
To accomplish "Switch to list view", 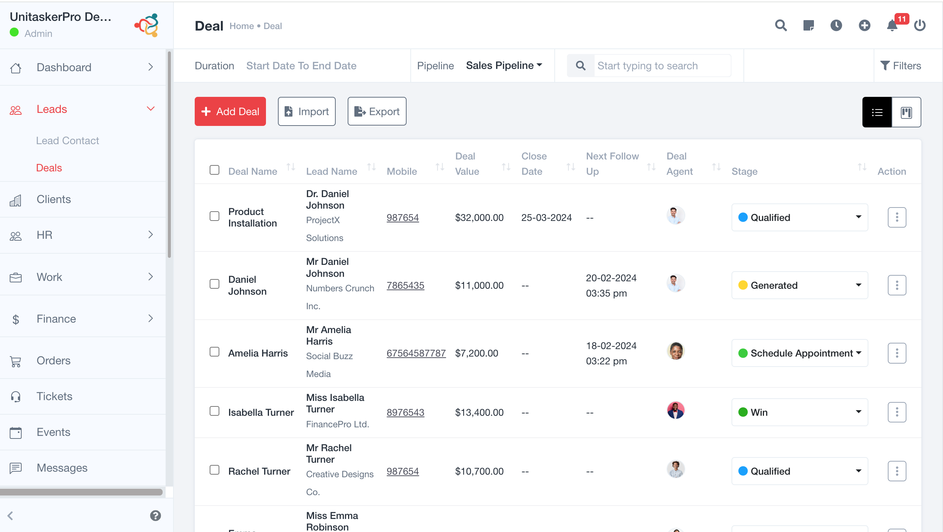I will pyautogui.click(x=877, y=112).
